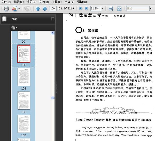Select the page 102 thumbnail
This screenshot has width=155, height=141.
(24, 100)
